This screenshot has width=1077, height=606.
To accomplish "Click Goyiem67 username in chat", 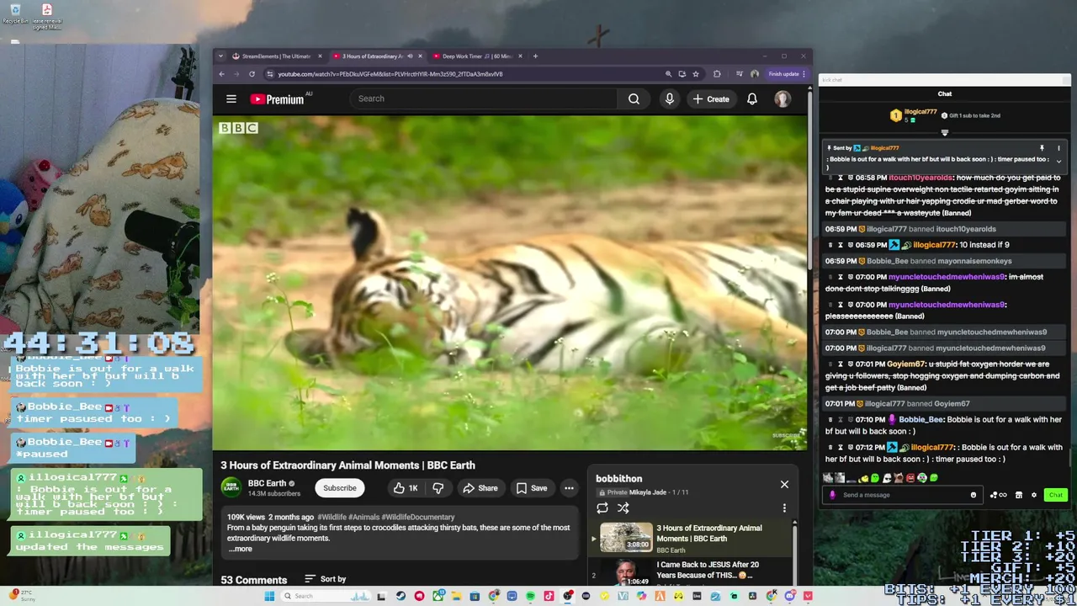I will click(907, 364).
